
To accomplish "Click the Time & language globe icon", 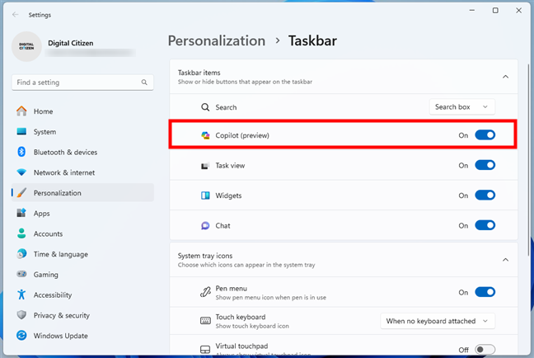I will coord(21,254).
